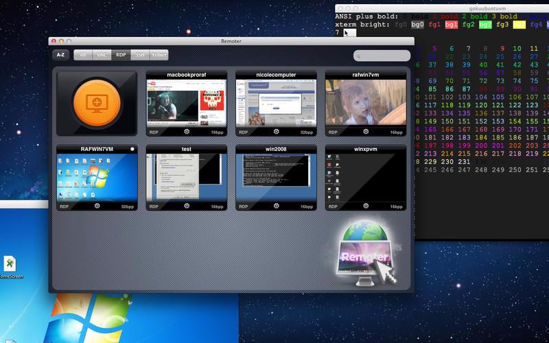Filter connections by RDP
Image resolution: width=549 pixels, height=343 pixels.
click(x=121, y=55)
